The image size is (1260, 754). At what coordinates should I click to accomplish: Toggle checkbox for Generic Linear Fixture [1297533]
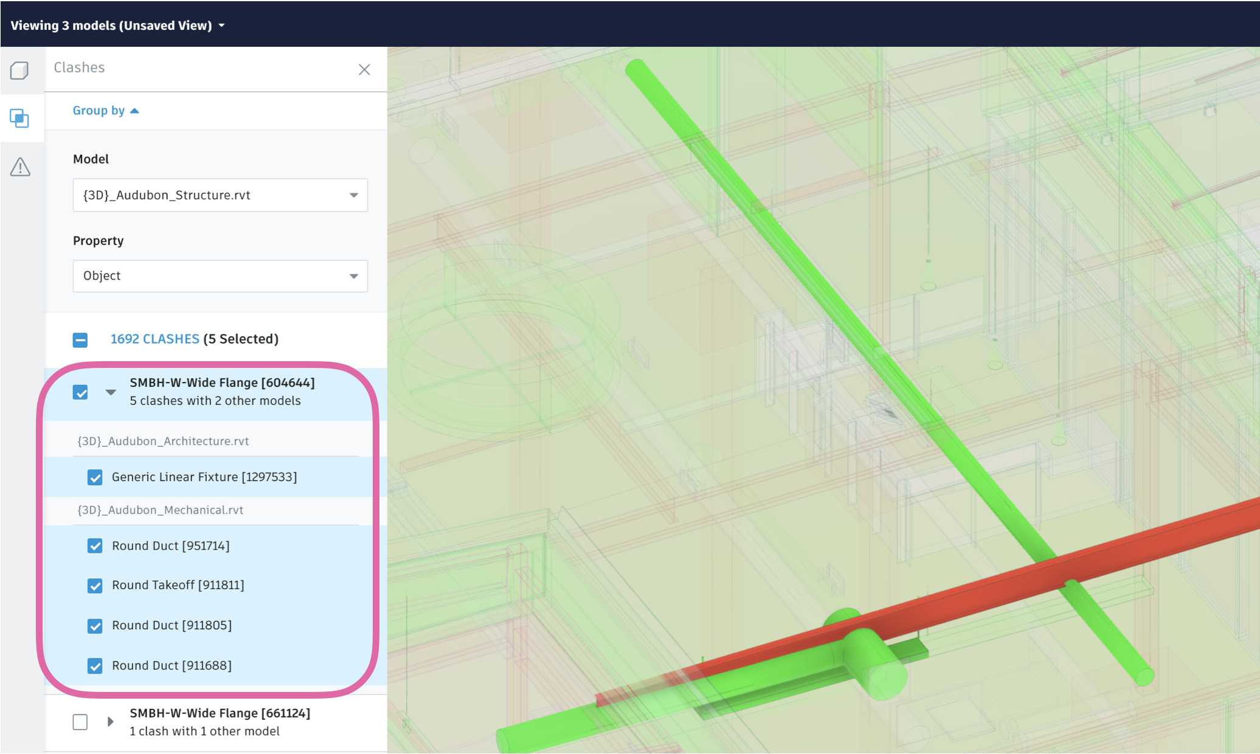pos(95,477)
